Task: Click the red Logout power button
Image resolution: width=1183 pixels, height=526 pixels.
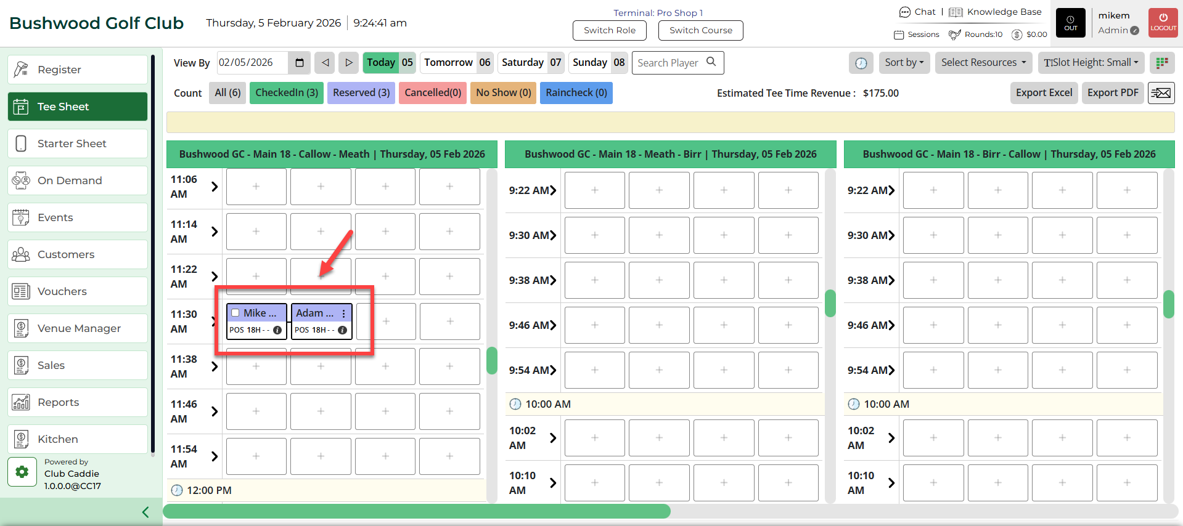Action: coord(1163,23)
